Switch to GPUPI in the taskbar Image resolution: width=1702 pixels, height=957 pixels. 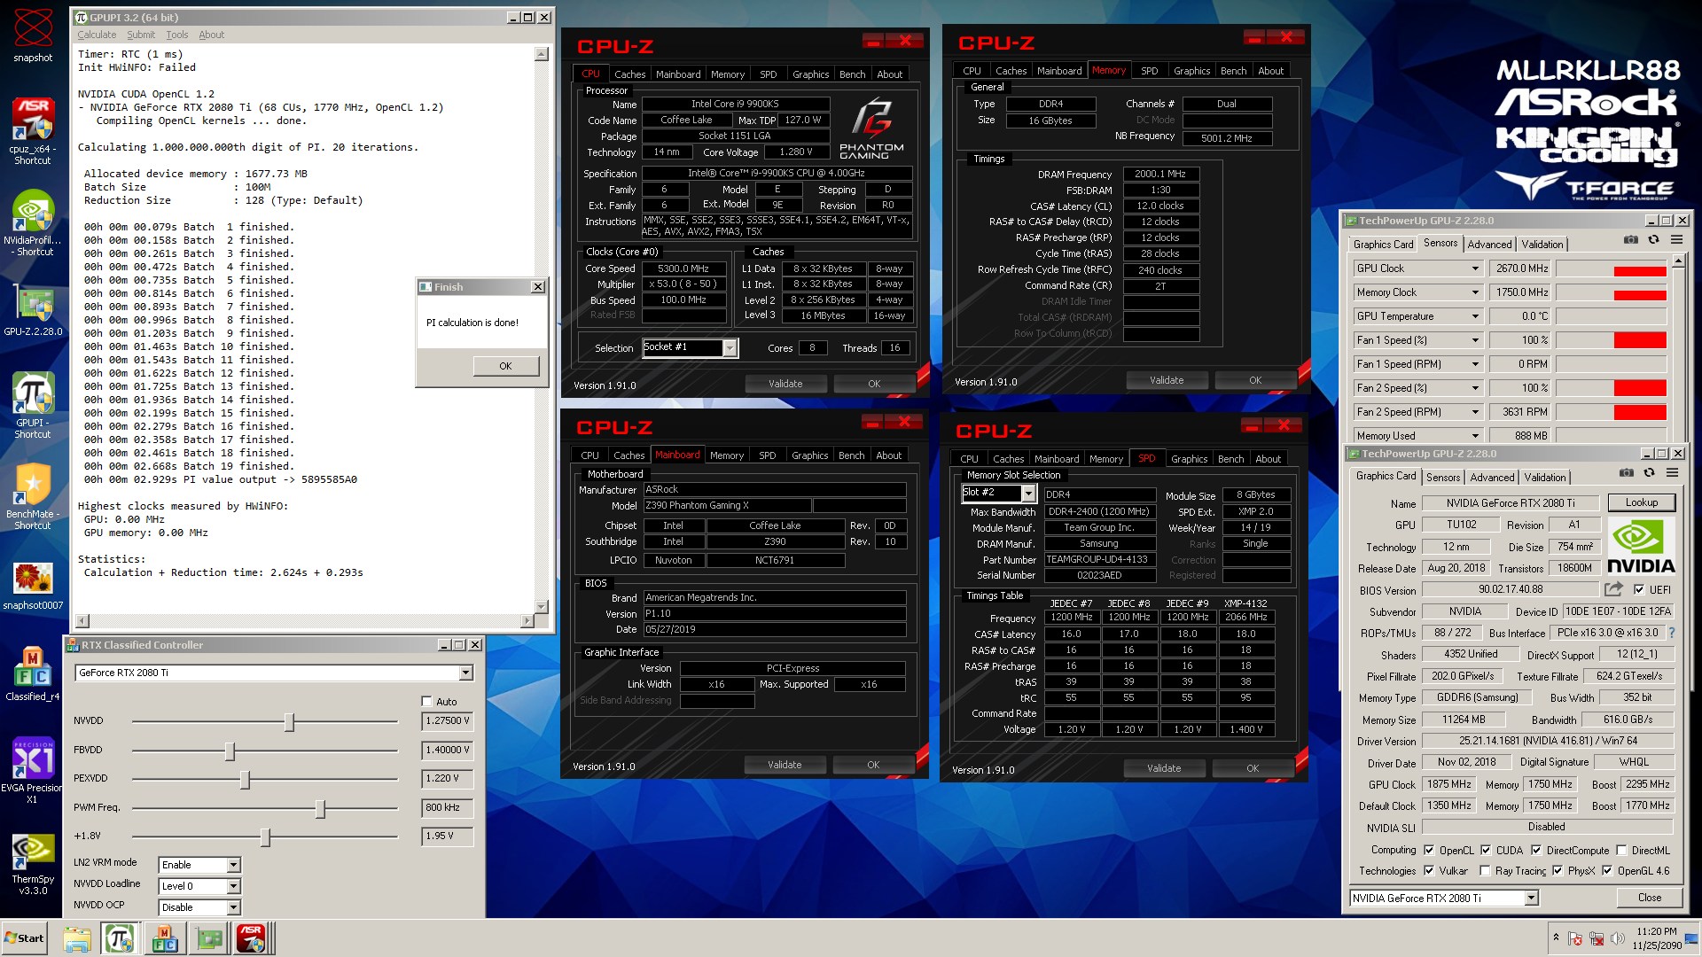click(x=119, y=939)
